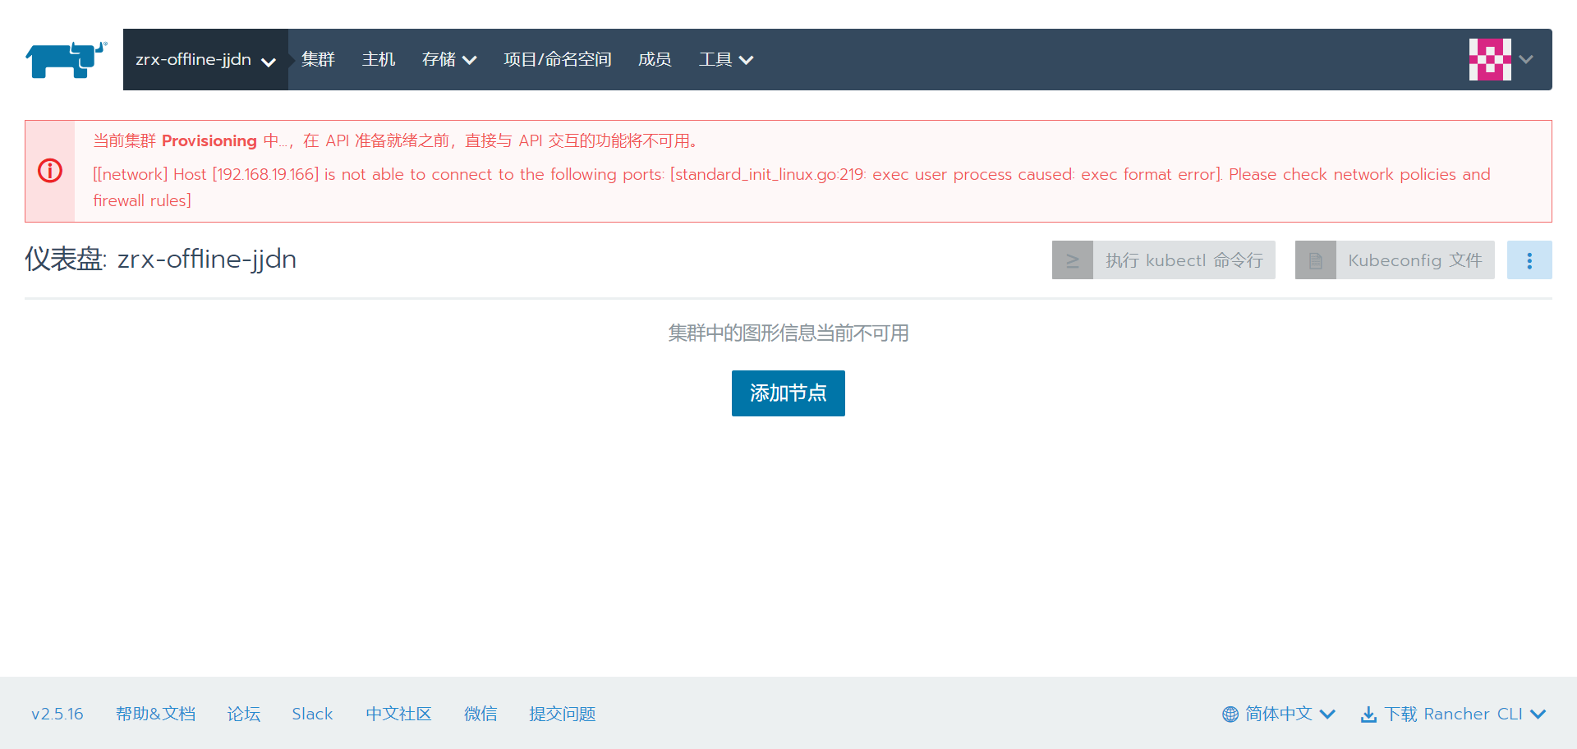The width and height of the screenshot is (1577, 749).
Task: Click the Kubeconfig file document icon
Action: [x=1315, y=260]
